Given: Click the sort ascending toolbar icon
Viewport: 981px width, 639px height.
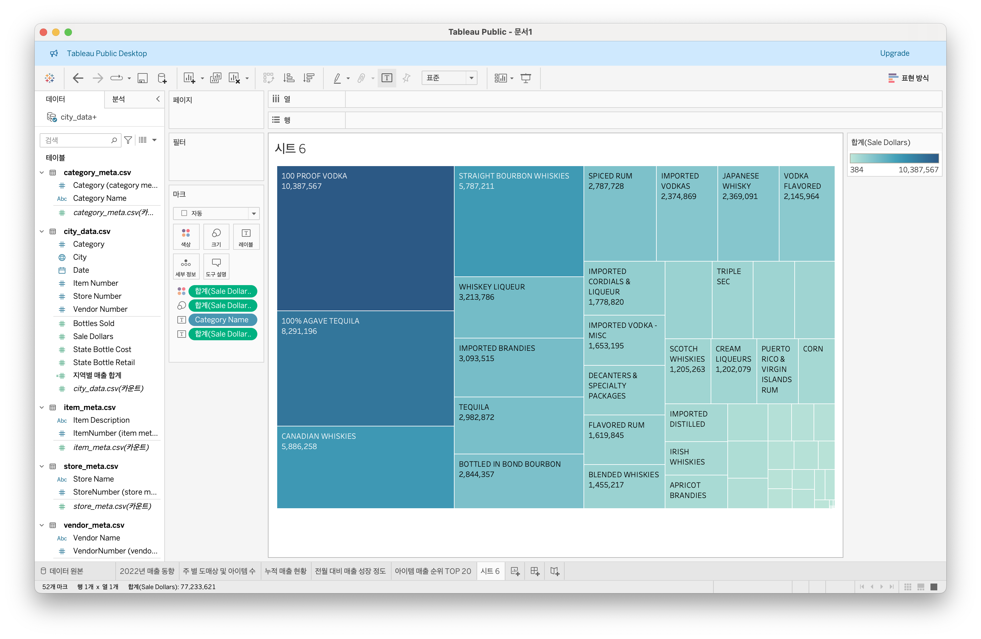Looking at the screenshot, I should [x=289, y=78].
